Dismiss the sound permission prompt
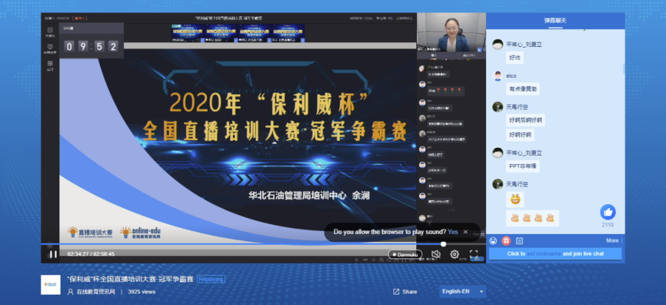 pyautogui.click(x=466, y=232)
